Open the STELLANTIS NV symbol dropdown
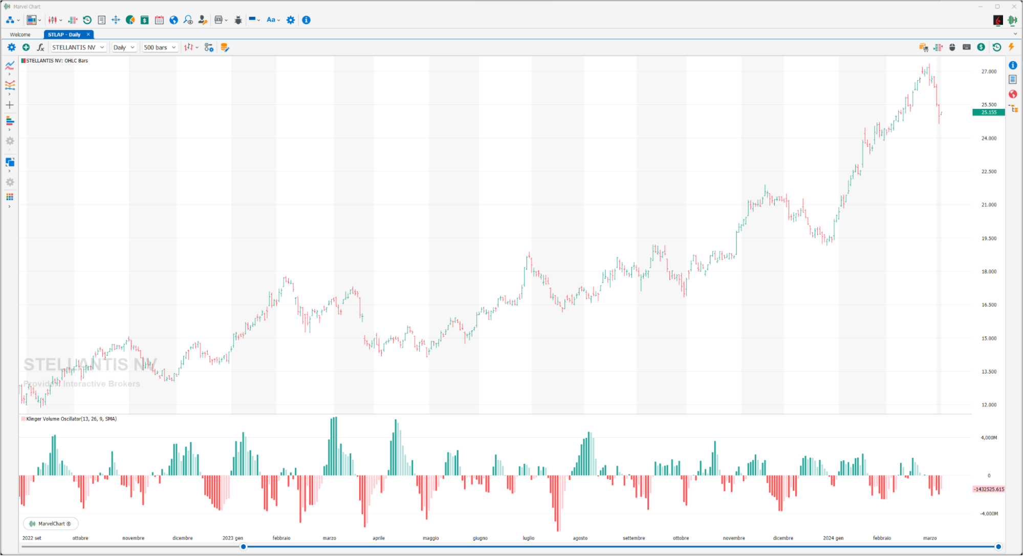 [78, 47]
